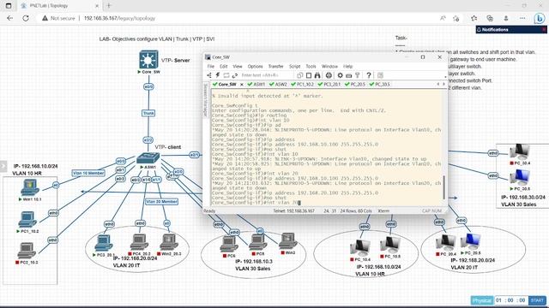Select the PC_30.5 node near right edge
The width and height of the screenshot is (549, 308).
coord(520,178)
